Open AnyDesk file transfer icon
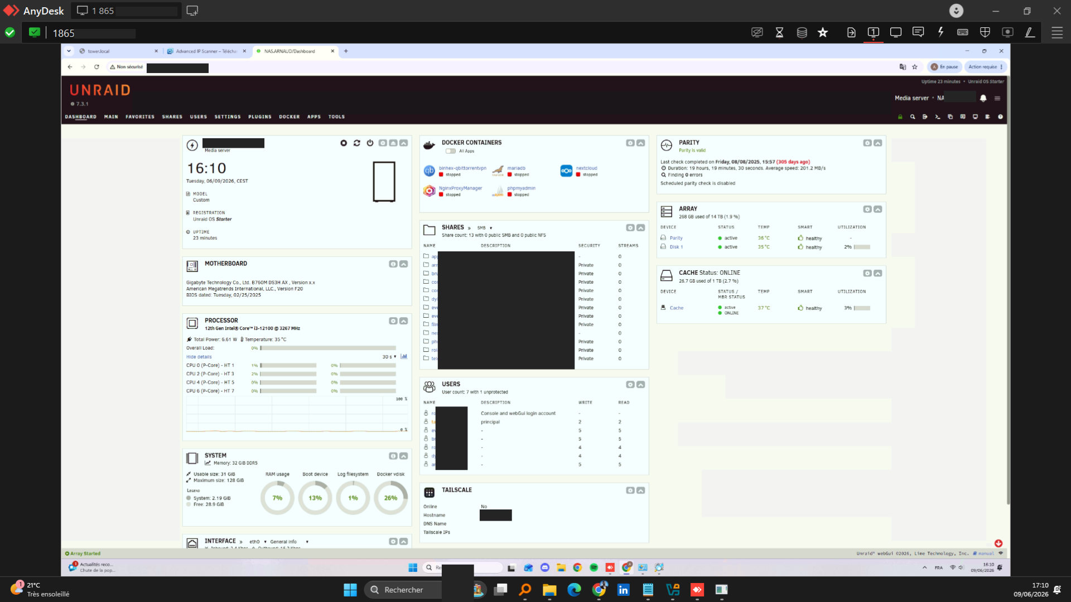The image size is (1071, 602). pyautogui.click(x=851, y=32)
